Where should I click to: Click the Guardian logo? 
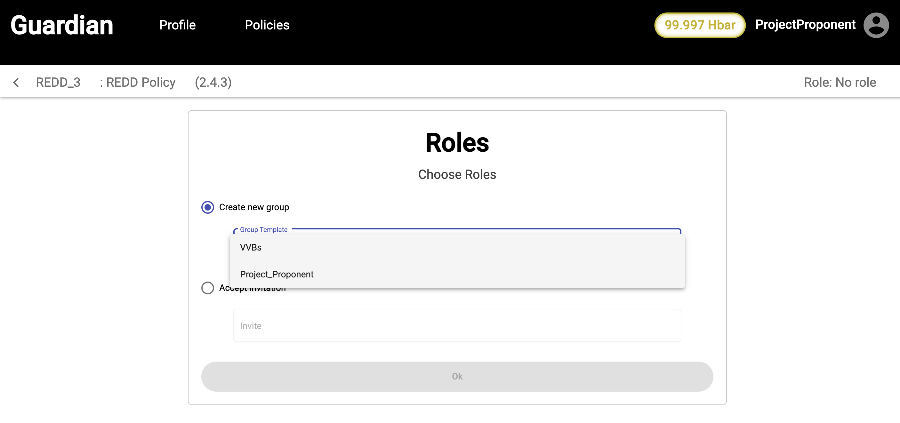pyautogui.click(x=62, y=25)
